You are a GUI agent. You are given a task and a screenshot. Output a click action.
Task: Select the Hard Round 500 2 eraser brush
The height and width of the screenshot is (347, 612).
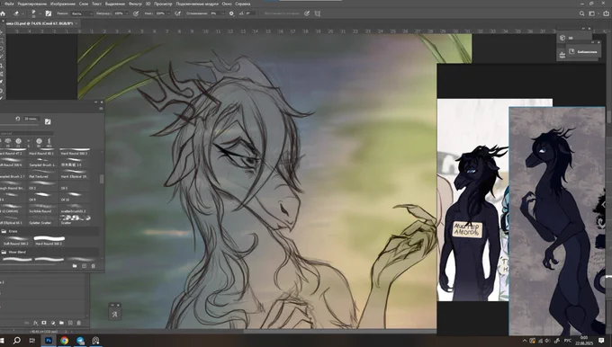click(x=49, y=241)
